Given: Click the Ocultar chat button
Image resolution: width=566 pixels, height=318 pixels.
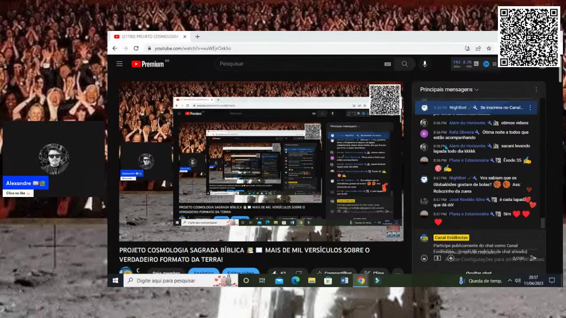Looking at the screenshot, I should pyautogui.click(x=478, y=273).
